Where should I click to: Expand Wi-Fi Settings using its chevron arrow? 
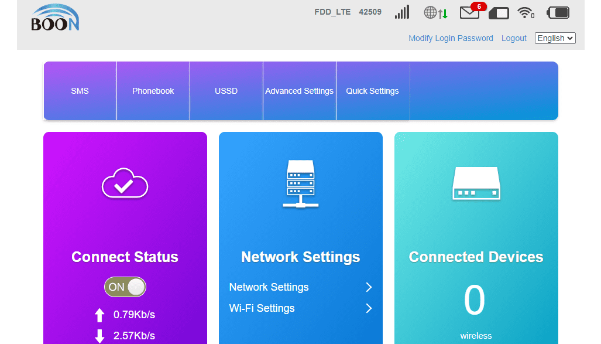tap(369, 308)
